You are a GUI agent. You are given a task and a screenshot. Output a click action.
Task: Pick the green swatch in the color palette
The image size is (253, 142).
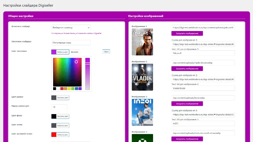coord(73,89)
